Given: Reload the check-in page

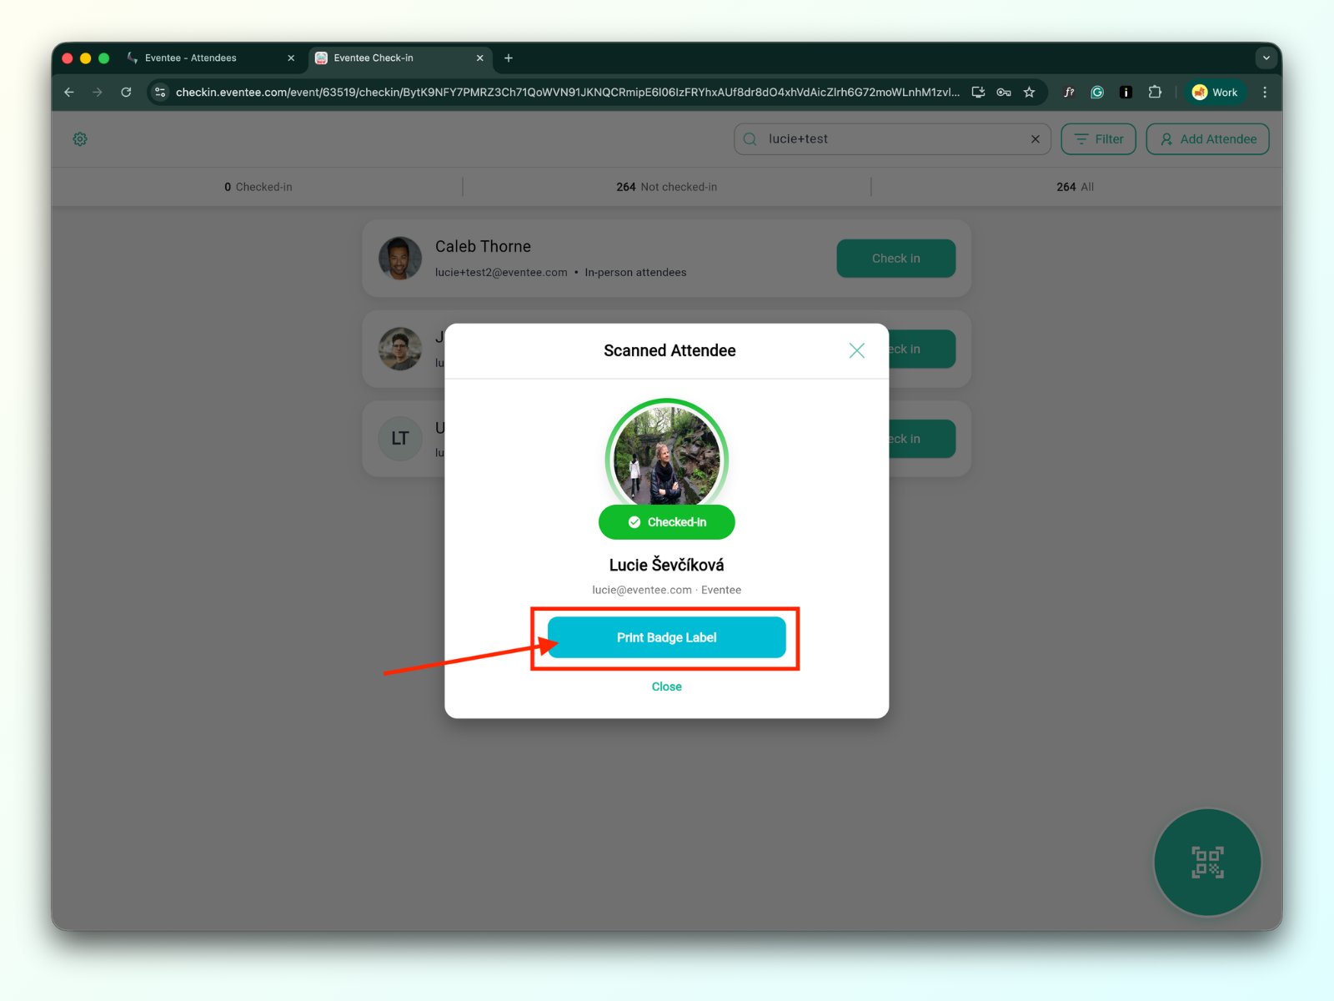Looking at the screenshot, I should (x=126, y=93).
